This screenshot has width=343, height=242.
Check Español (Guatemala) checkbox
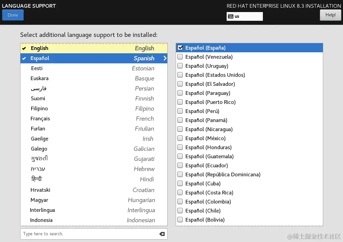180,156
